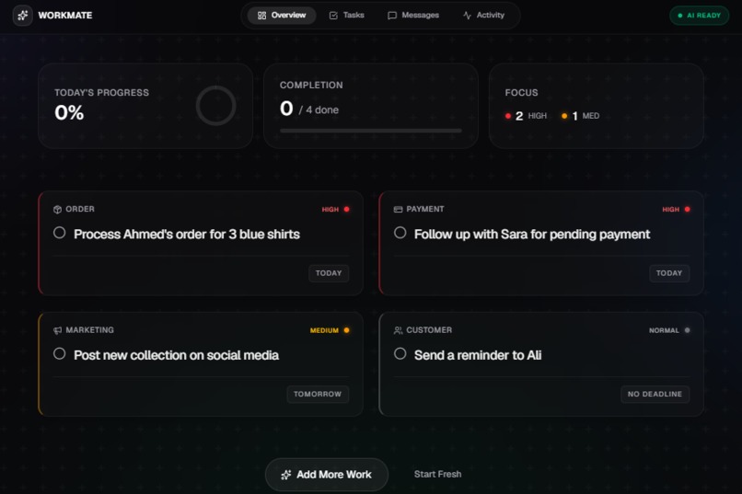742x494 pixels.
Task: Go to the Activity tab
Action: tap(483, 15)
